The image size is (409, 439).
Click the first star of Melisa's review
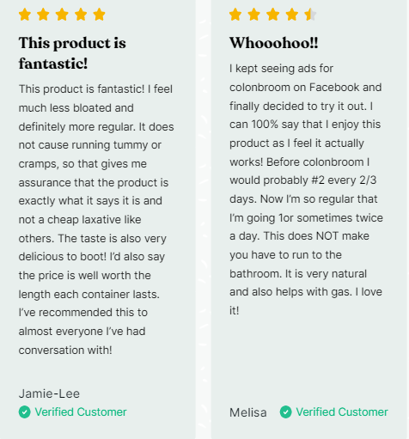(235, 15)
